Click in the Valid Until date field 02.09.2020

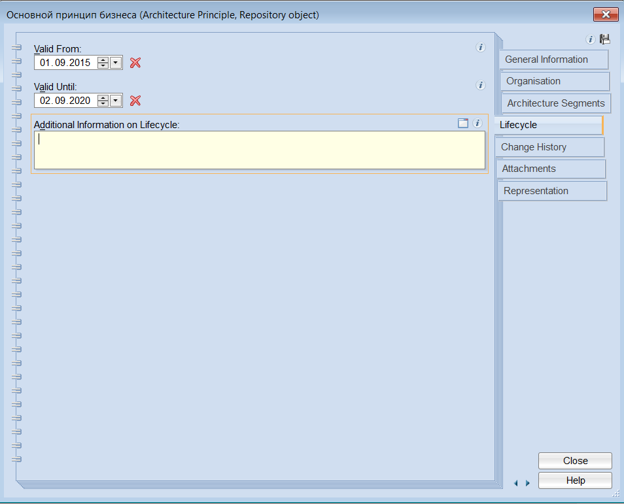coord(65,101)
